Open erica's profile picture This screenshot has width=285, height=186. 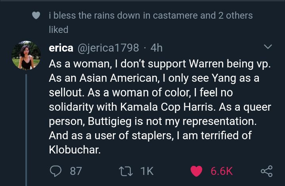click(26, 55)
